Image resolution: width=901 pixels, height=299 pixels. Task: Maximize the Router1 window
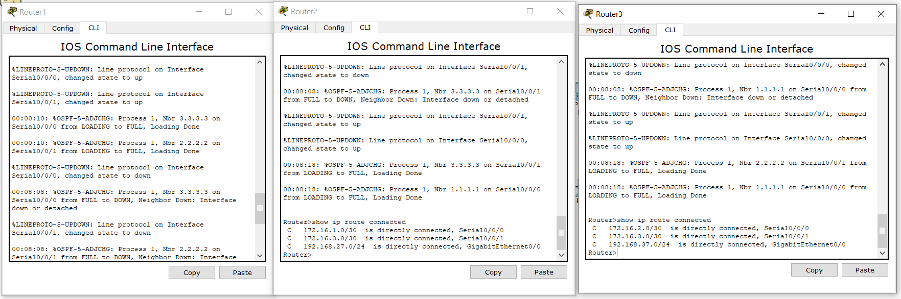point(228,12)
